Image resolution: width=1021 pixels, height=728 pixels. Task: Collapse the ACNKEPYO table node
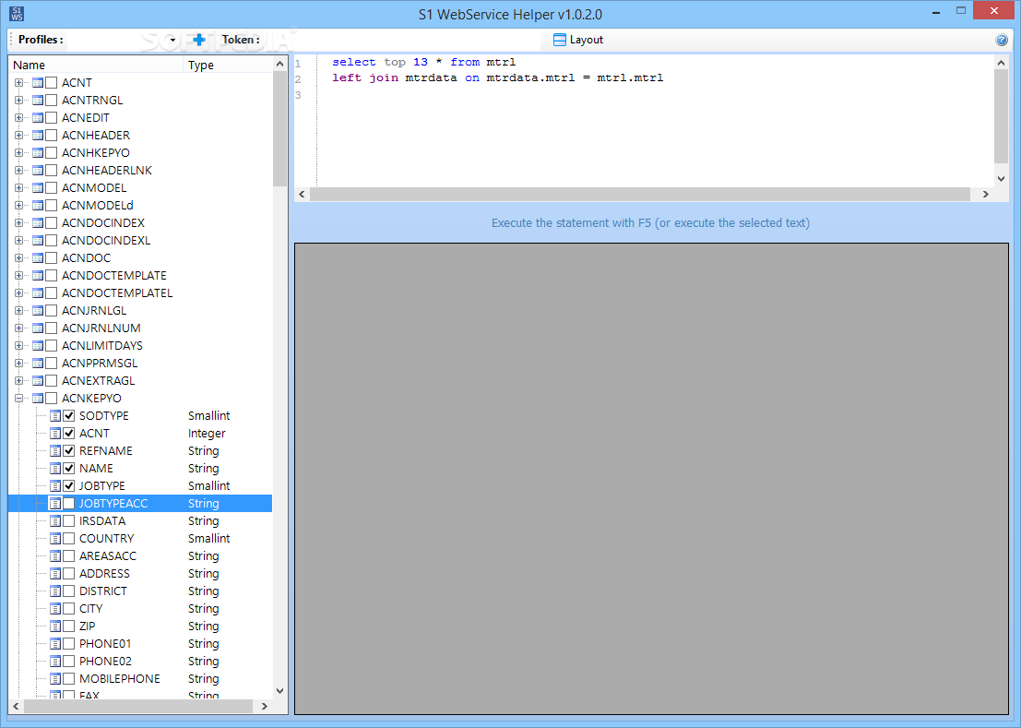[x=18, y=398]
